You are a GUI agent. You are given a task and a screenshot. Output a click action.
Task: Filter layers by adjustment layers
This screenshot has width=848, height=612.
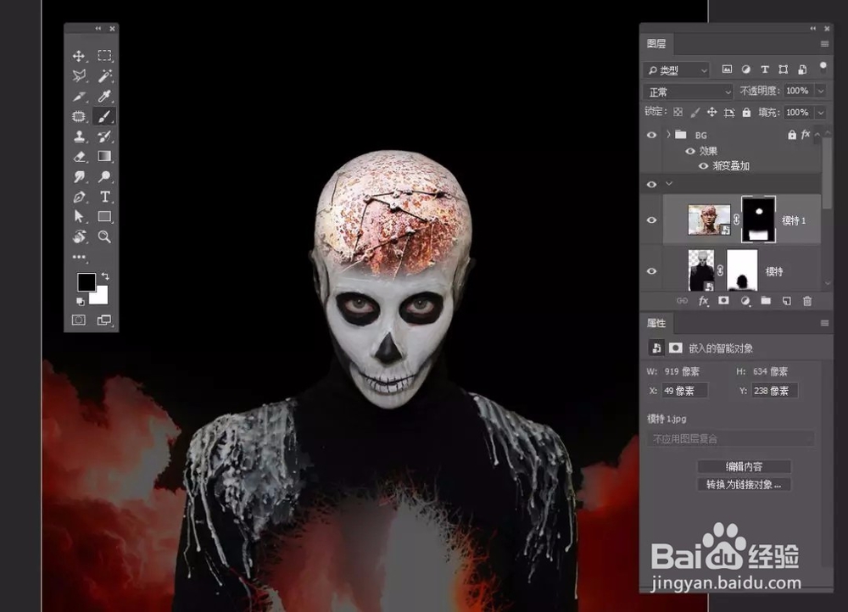(745, 70)
